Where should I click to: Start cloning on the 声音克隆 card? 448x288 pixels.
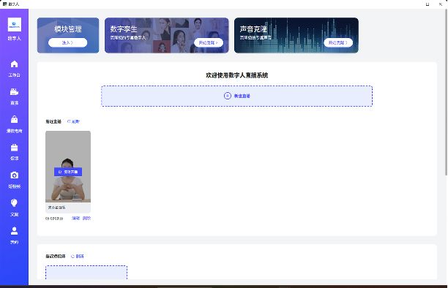point(338,42)
